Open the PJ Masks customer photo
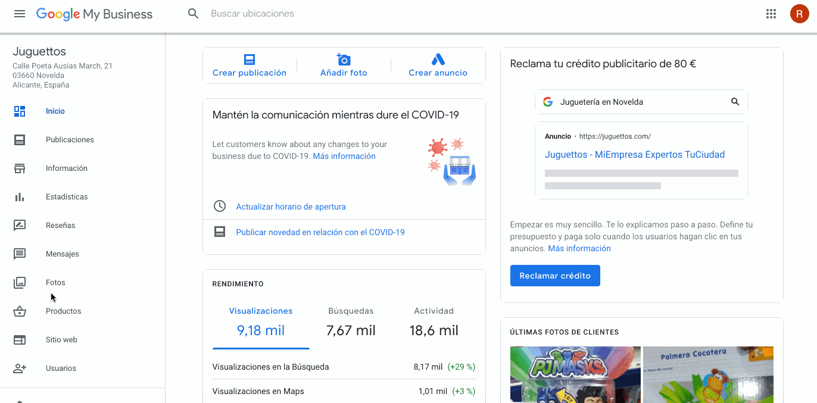 pos(575,375)
